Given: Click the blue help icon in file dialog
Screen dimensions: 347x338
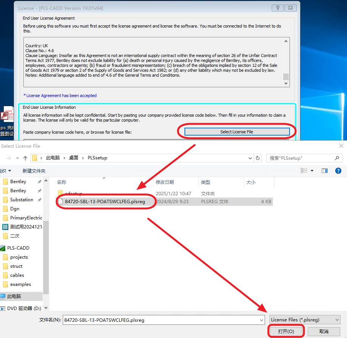Looking at the screenshot, I should click(338, 171).
